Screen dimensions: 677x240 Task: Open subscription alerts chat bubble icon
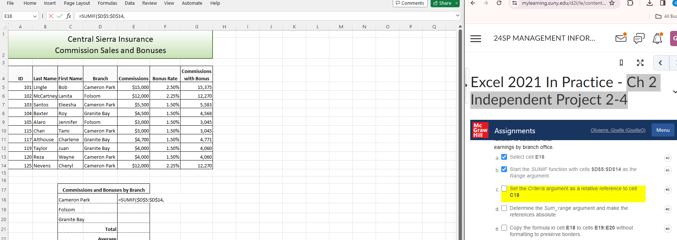coord(639,38)
